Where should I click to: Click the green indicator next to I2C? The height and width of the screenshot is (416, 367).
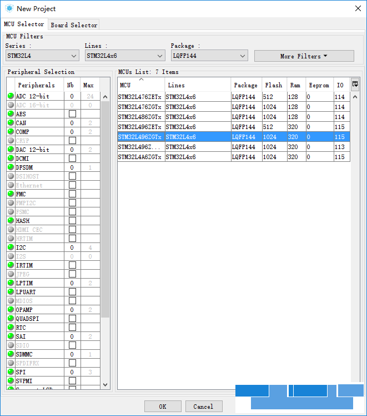pos(11,247)
